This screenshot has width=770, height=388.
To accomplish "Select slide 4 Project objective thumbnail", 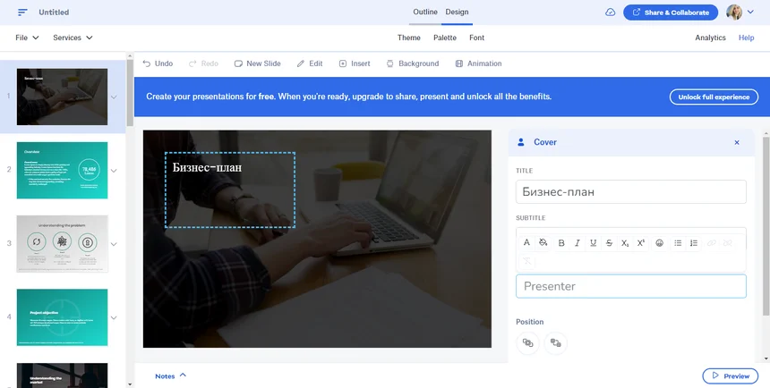I will 62,317.
